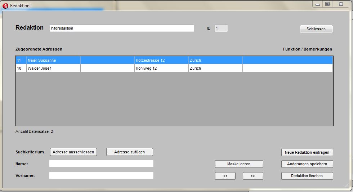Focus the Vorname search input field

coord(101,175)
